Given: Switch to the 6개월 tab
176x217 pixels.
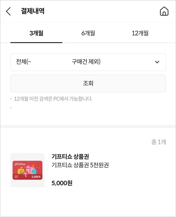Looking at the screenshot, I should click(88, 33).
